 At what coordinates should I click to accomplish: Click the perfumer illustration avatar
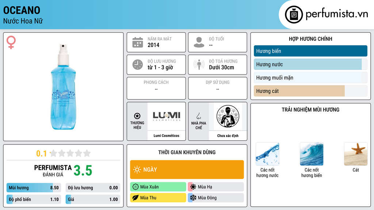click(228, 116)
